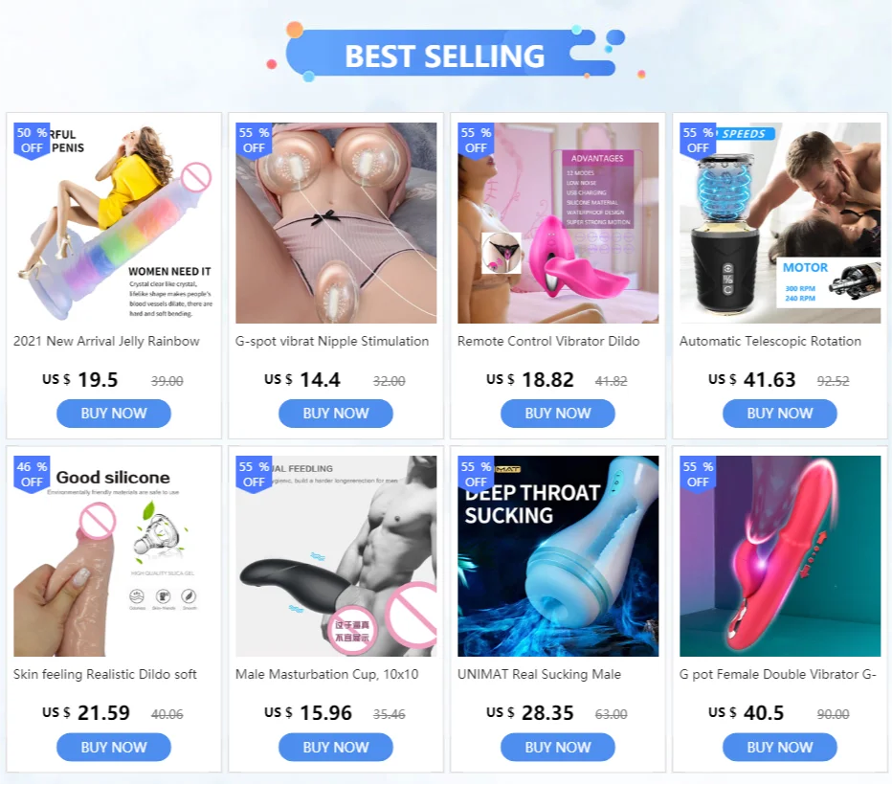
Task: Click Buy Now under the US $15.96 price
Action: (336, 747)
